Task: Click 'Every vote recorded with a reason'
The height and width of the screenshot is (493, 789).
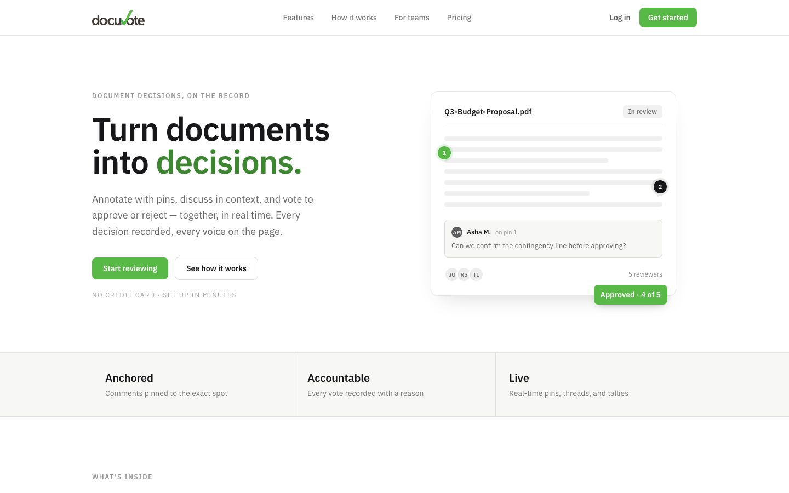Action: click(x=365, y=393)
